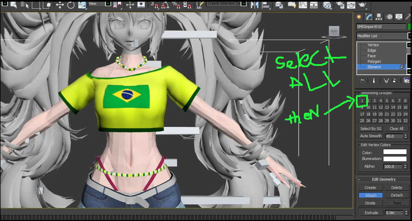412x221 pixels.
Task: Open the Modifier List dropdown
Action: click(383, 36)
